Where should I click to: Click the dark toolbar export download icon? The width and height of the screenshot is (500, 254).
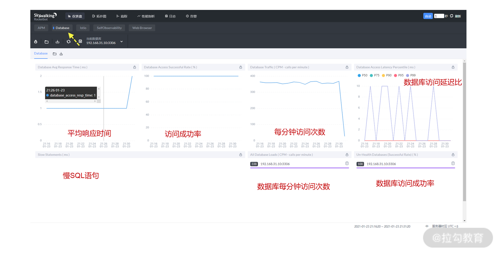(x=57, y=42)
